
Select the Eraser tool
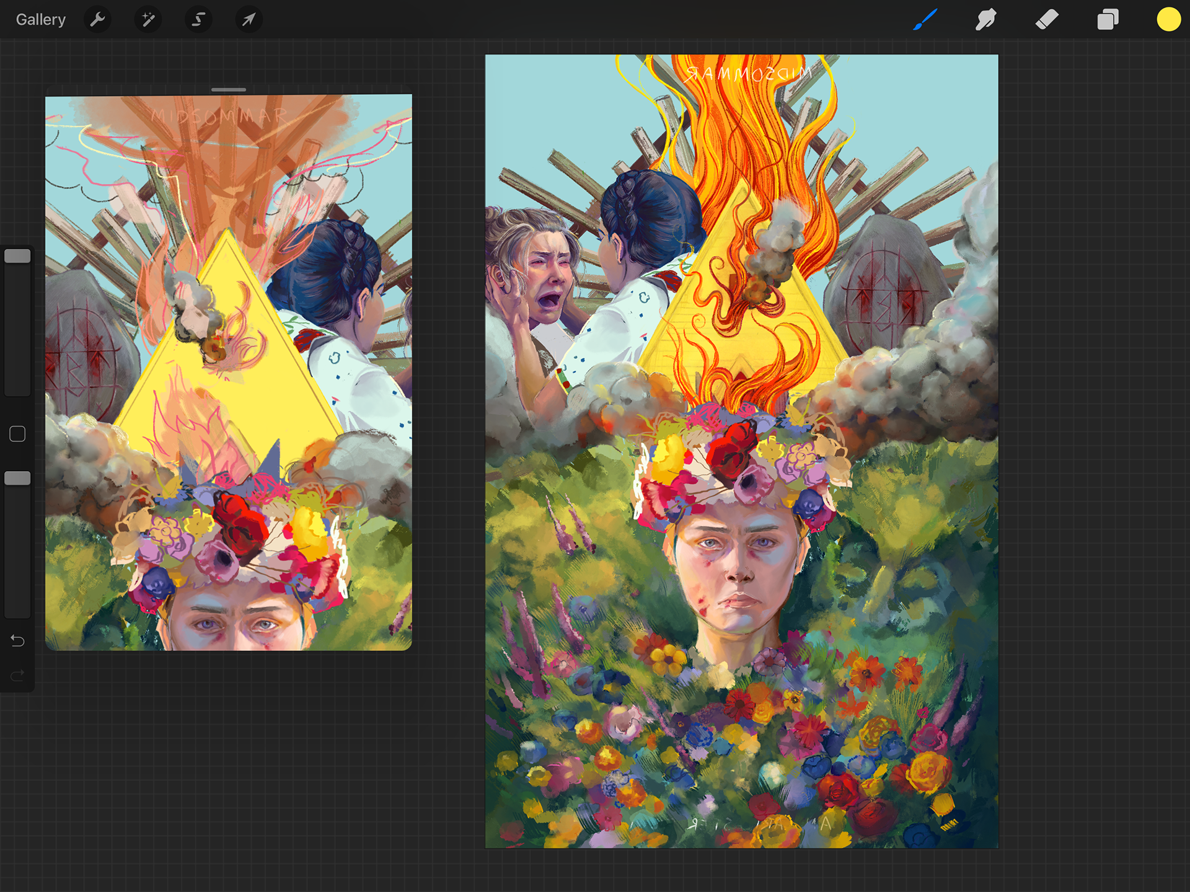1047,20
